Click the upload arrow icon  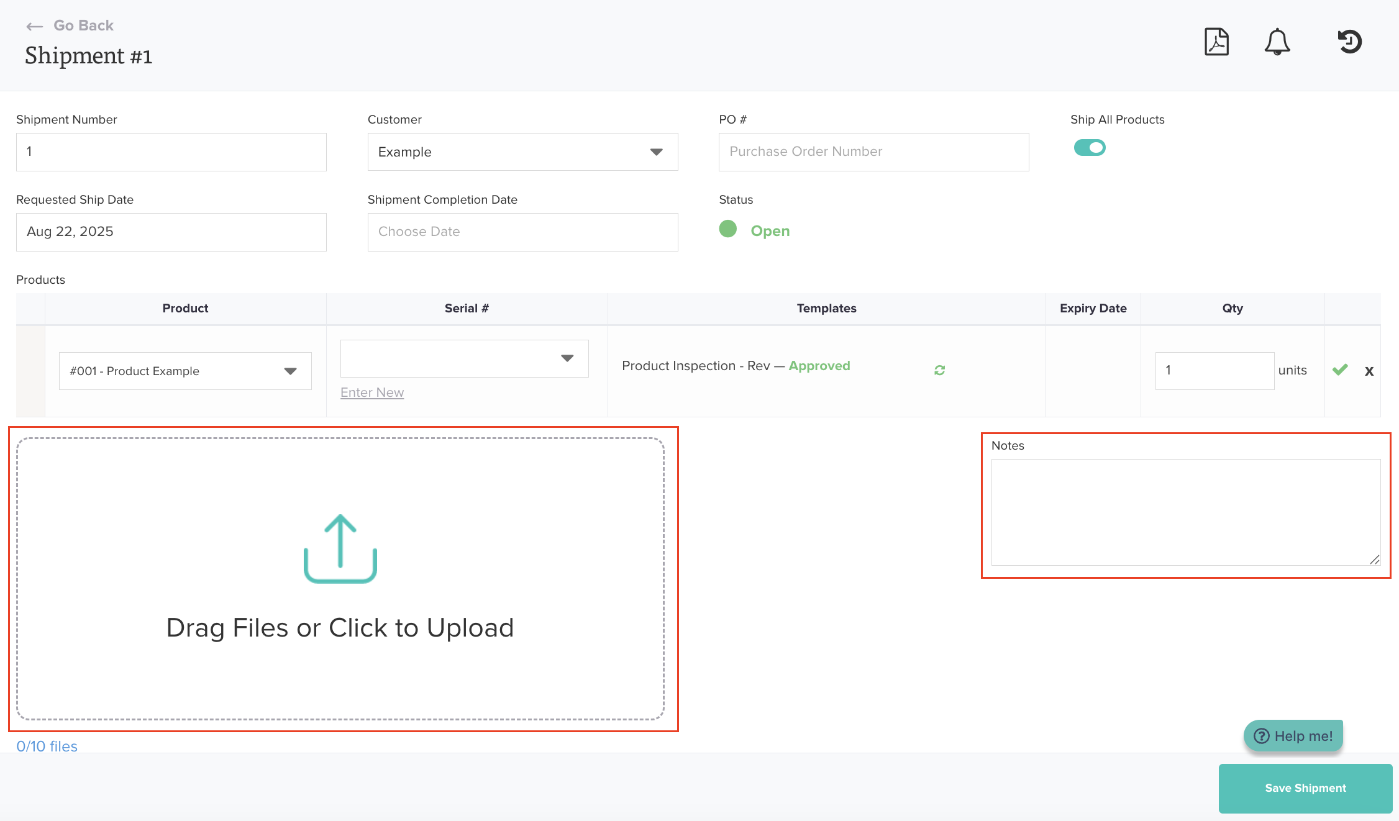coord(340,548)
